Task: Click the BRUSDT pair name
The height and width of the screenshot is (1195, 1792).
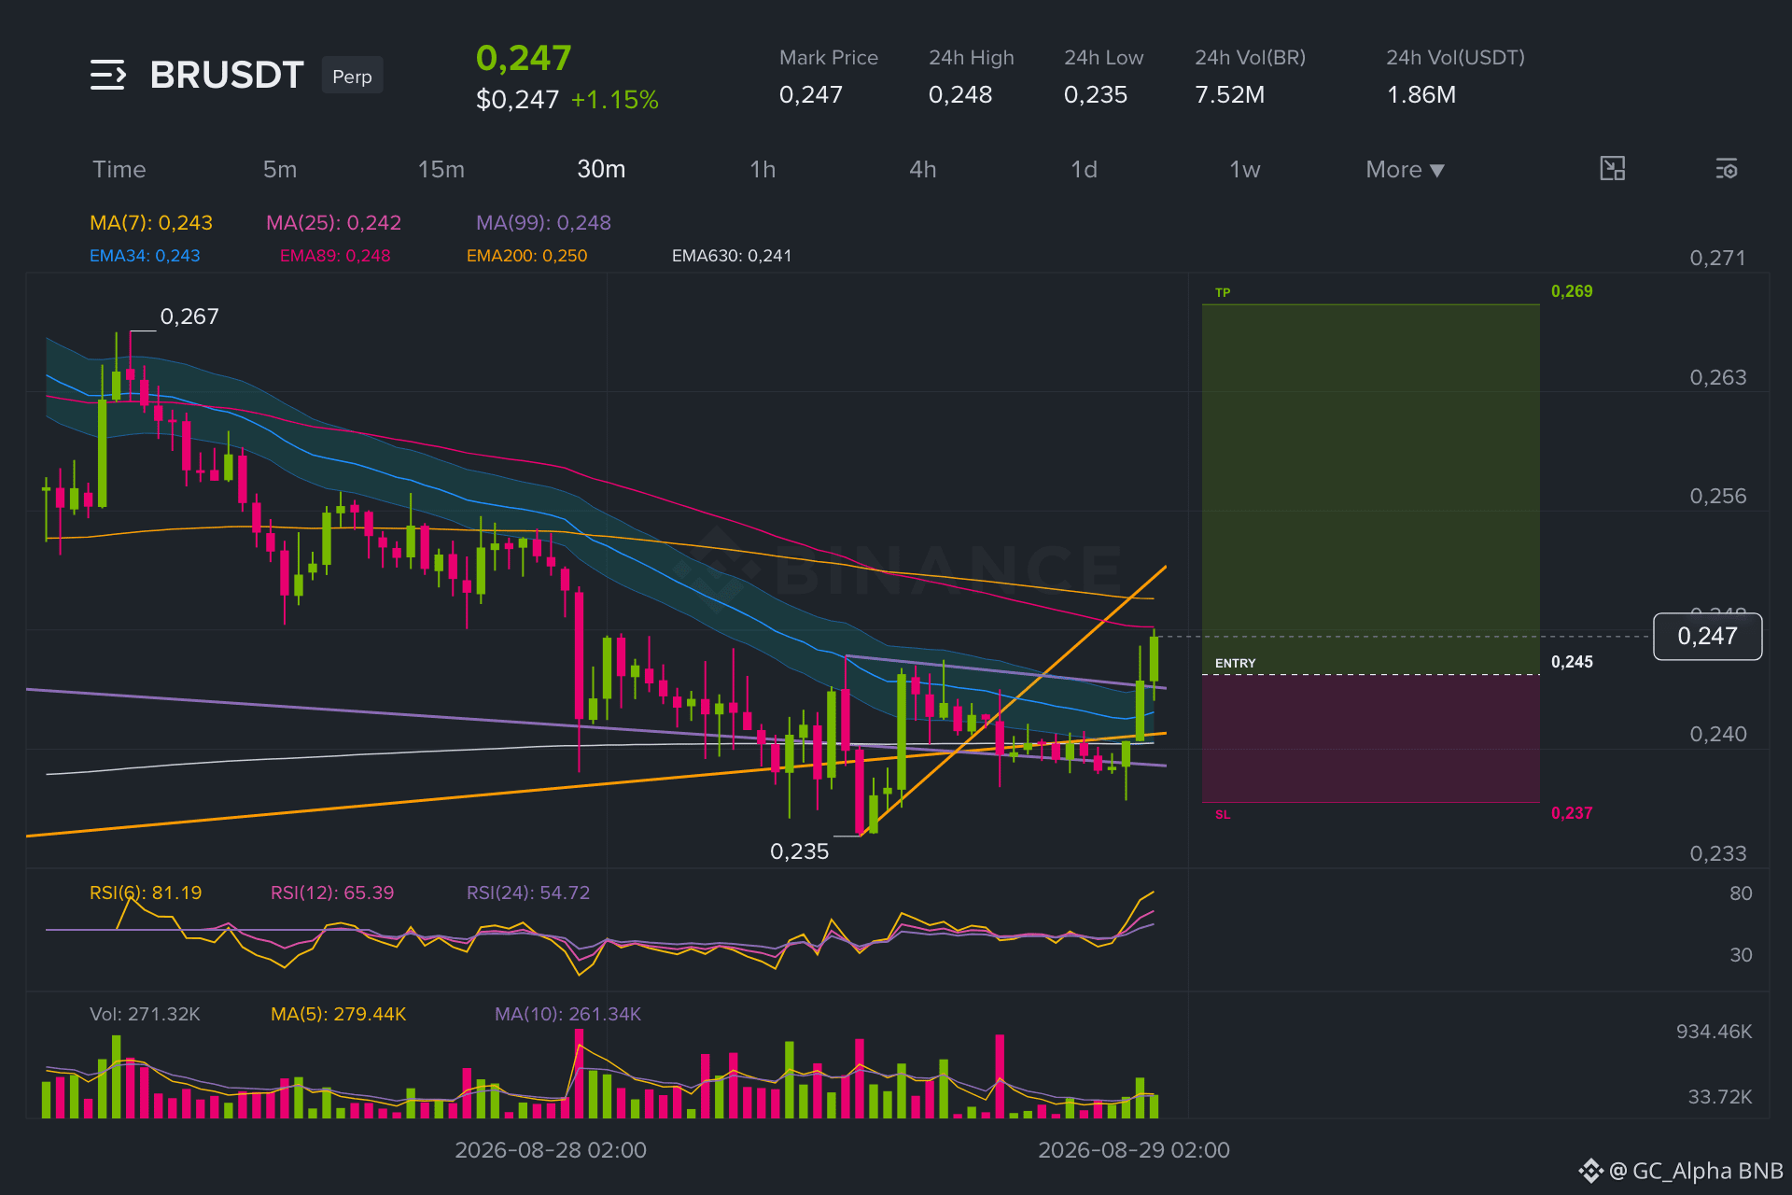Action: coord(227,75)
